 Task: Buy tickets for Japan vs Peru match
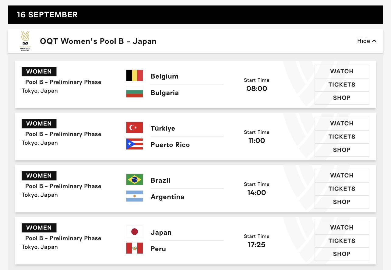click(342, 241)
